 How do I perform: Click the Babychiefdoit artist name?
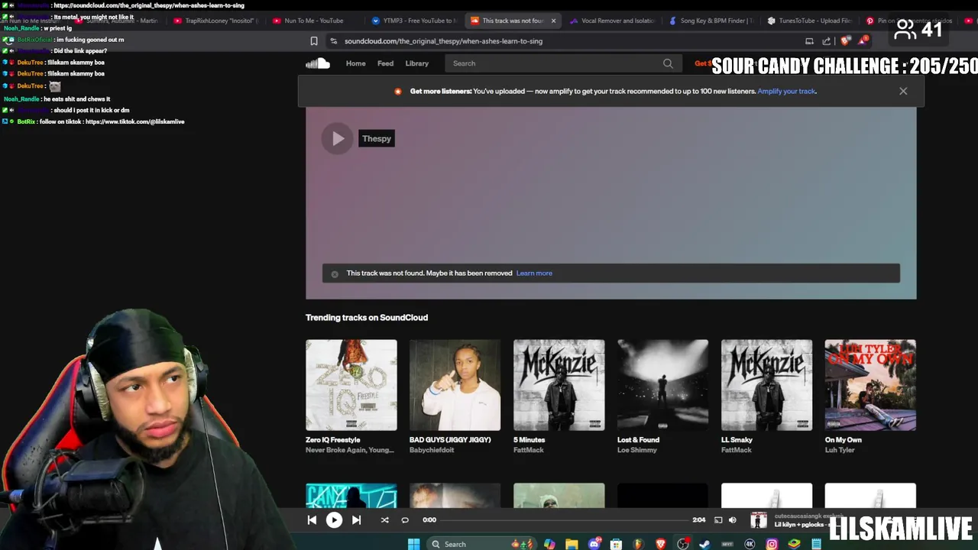coord(432,450)
